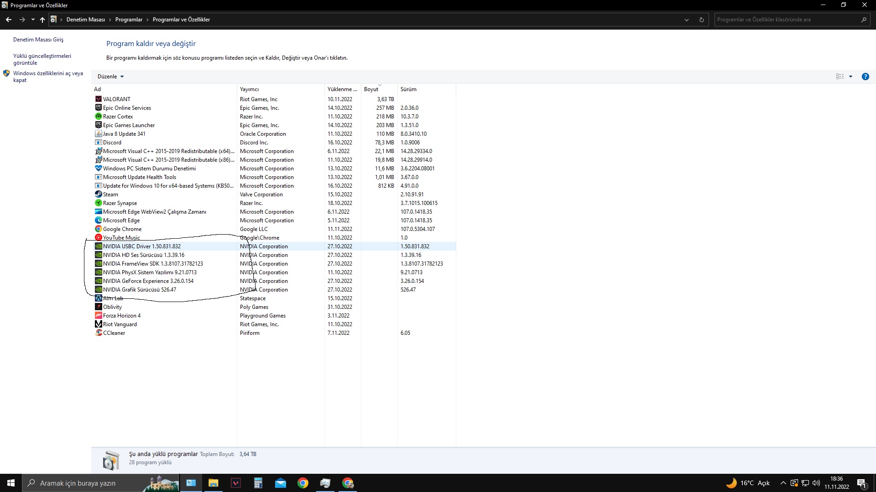Click the Discord program icon

click(98, 142)
